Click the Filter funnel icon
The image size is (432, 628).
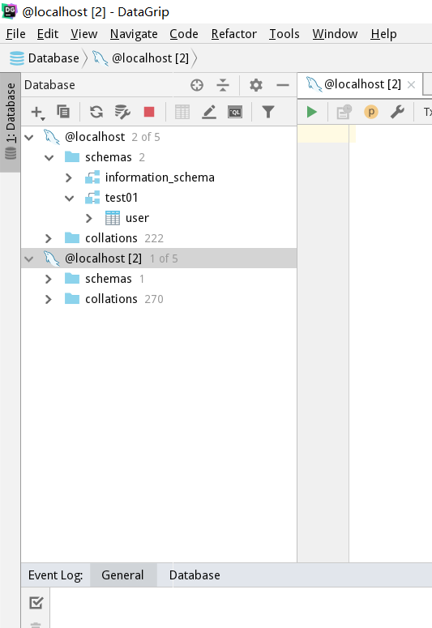(268, 112)
